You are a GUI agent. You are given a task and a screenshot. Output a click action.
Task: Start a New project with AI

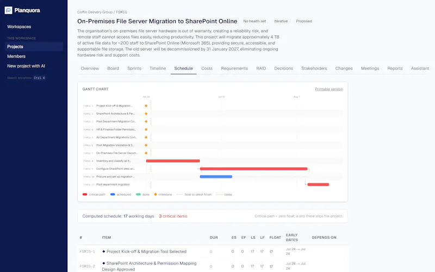(x=26, y=66)
